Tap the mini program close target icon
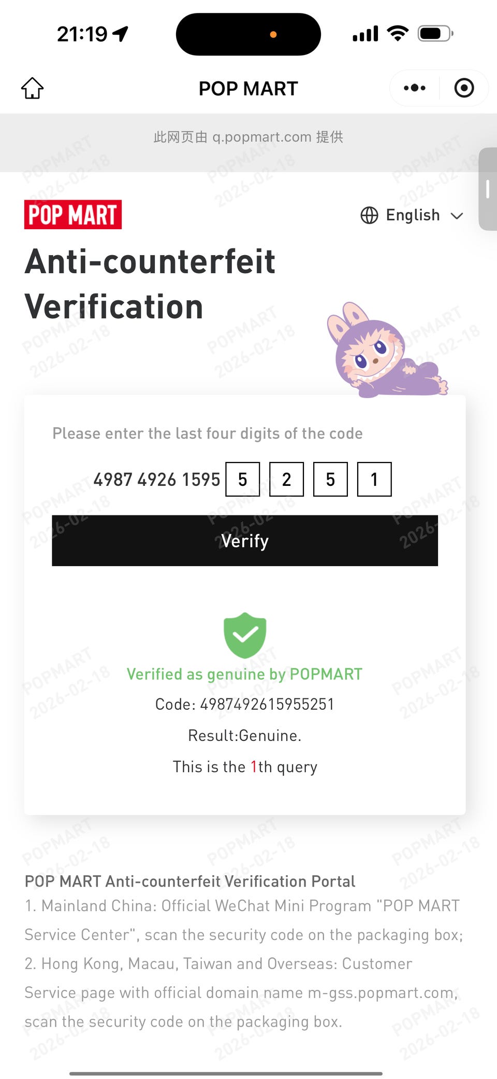Image resolution: width=497 pixels, height=1079 pixels. 464,88
